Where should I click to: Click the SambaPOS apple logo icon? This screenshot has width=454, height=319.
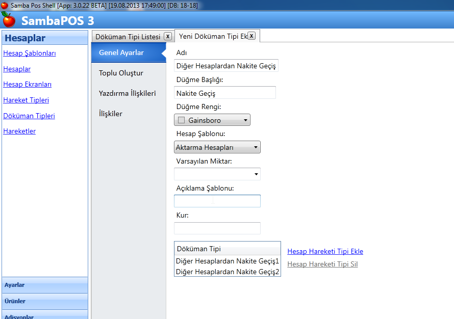8,19
